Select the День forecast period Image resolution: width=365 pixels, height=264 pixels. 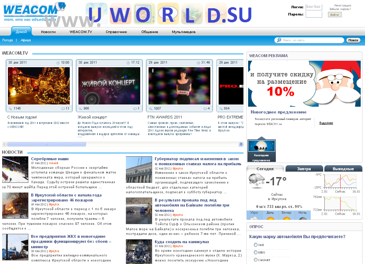(270, 215)
